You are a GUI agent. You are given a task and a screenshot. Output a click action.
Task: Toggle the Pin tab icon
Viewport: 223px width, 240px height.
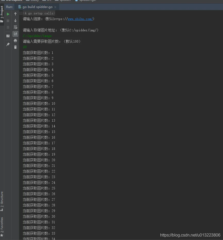click(8, 44)
